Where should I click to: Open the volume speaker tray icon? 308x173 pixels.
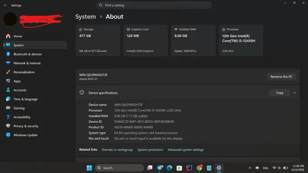pyautogui.click(x=279, y=168)
